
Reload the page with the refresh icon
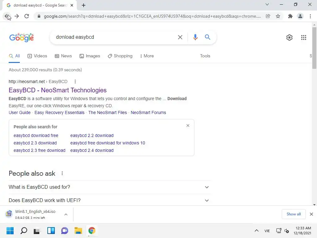27,16
